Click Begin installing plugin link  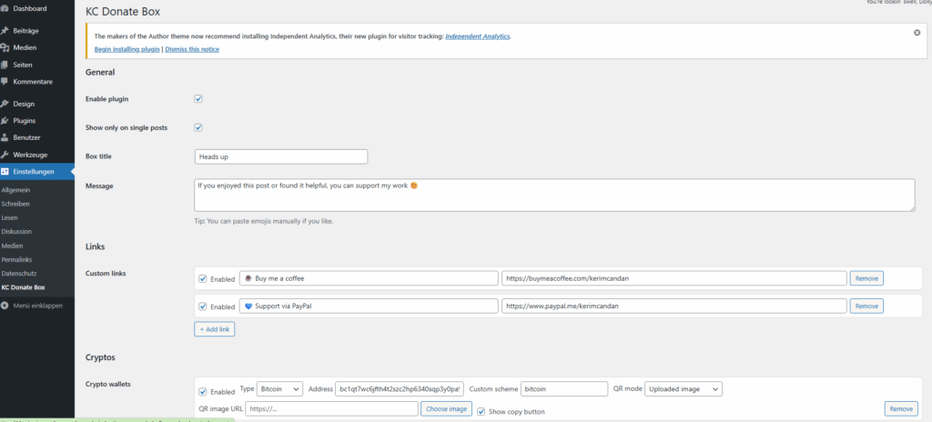[x=127, y=49]
